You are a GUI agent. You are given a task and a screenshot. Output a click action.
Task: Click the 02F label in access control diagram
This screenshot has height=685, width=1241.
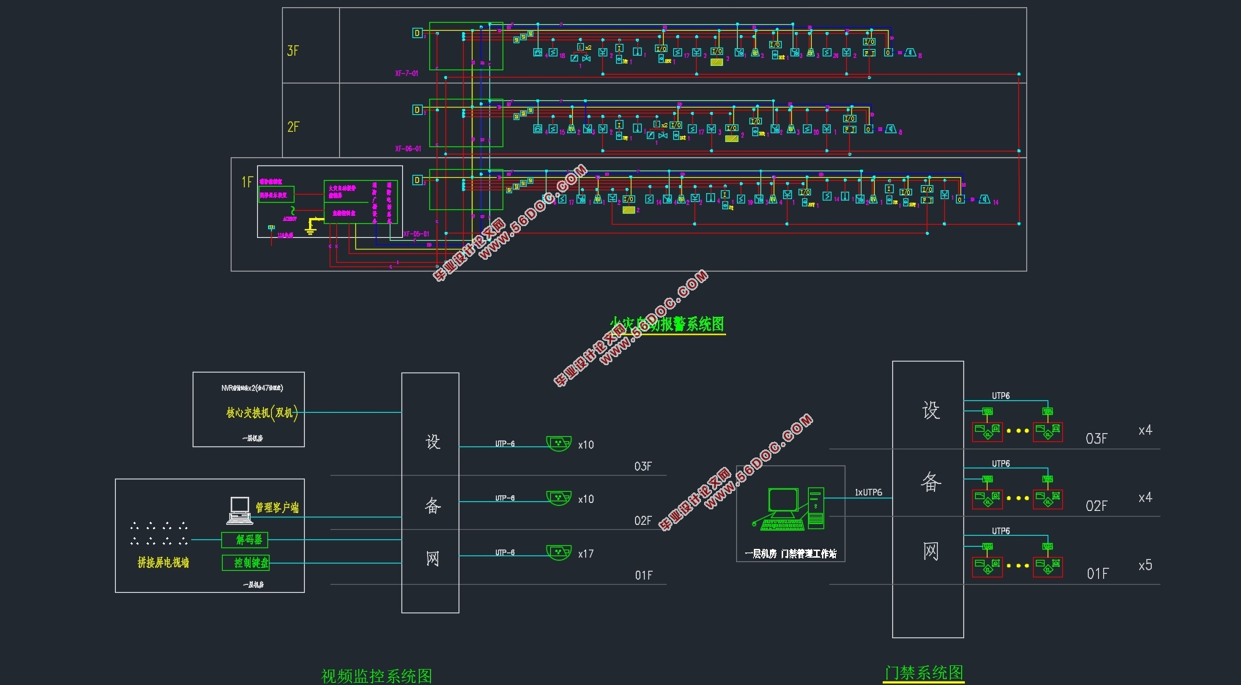(1097, 506)
